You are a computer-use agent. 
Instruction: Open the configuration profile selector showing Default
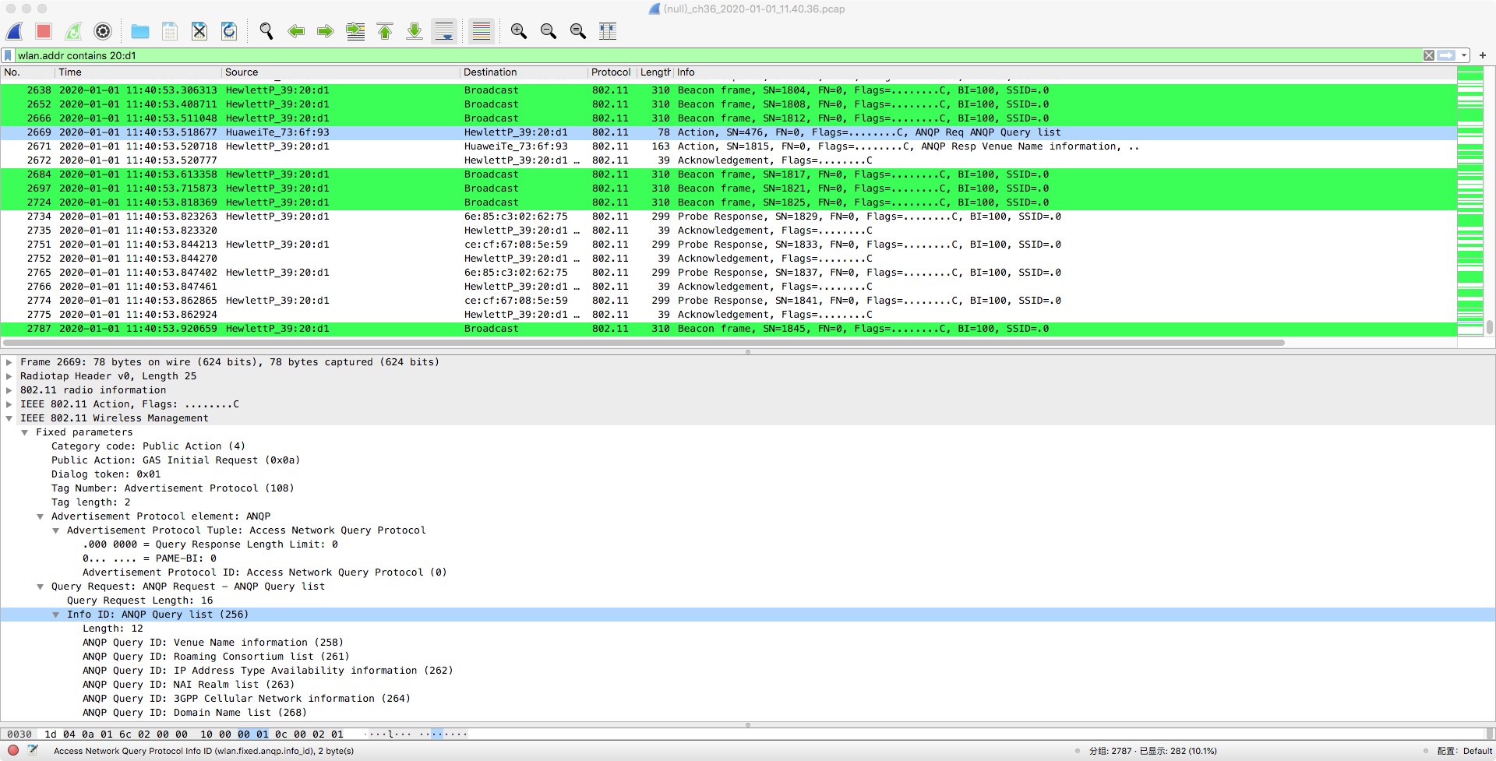pos(1465,751)
